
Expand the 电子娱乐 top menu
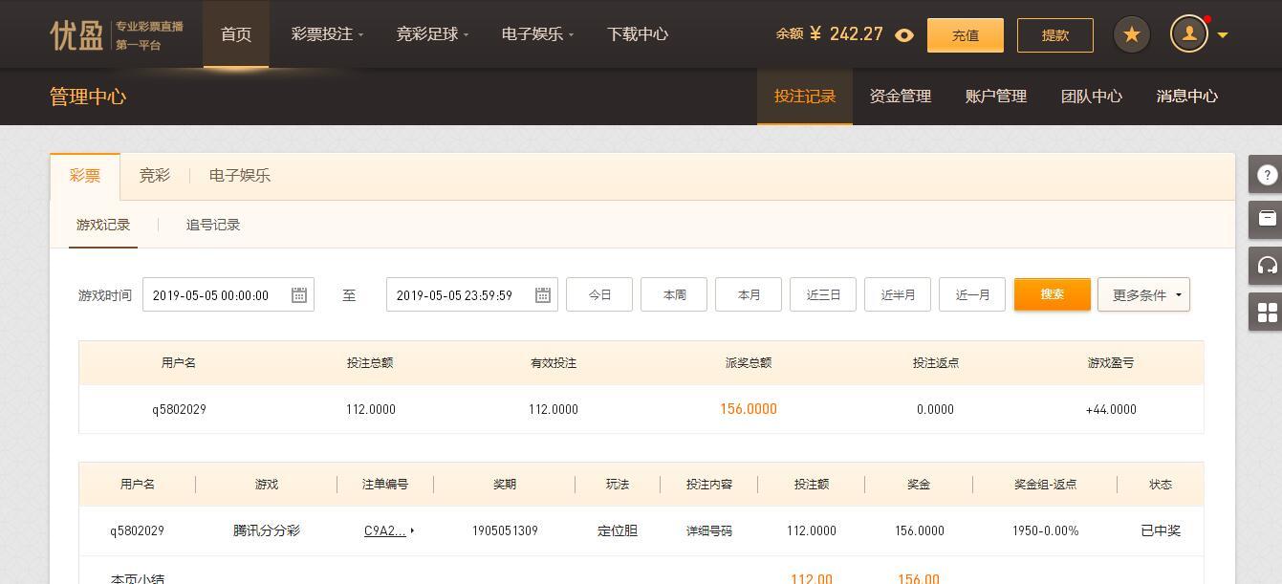pyautogui.click(x=537, y=34)
